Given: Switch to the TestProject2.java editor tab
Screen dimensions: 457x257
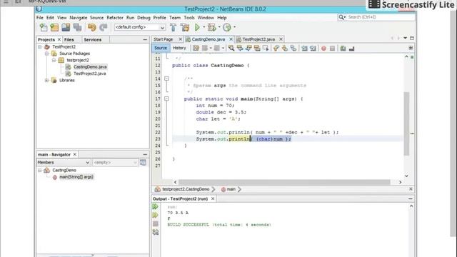Looking at the screenshot, I should pyautogui.click(x=258, y=39).
